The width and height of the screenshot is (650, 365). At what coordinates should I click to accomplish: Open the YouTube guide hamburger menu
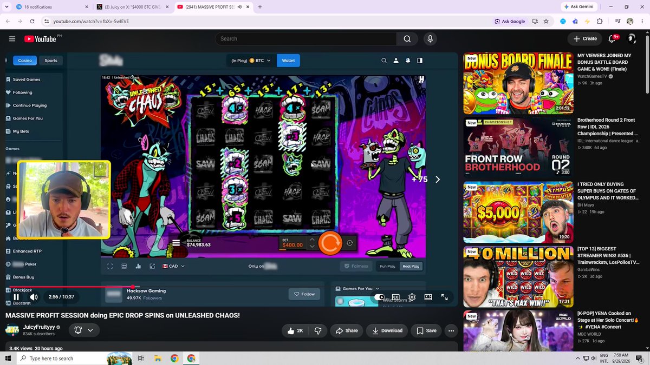(12, 39)
